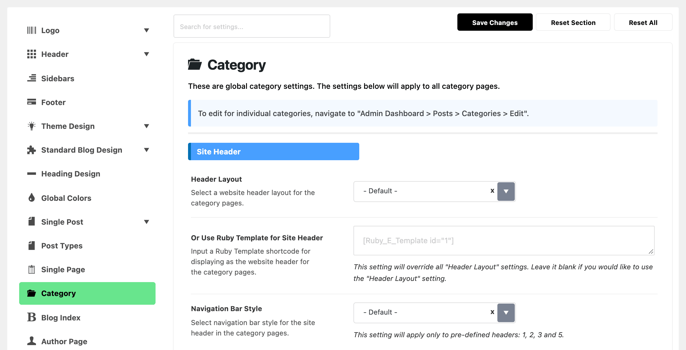Open Post Types settings
686x350 pixels.
click(87, 246)
